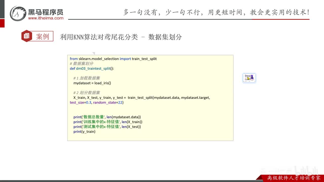This screenshot has width=324, height=182.
Task: Click the red hexagon document icon beside 案例
Action: point(27,36)
